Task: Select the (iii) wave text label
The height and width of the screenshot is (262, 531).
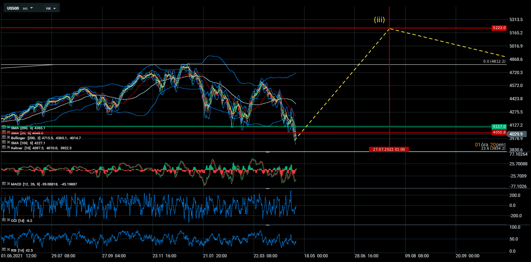Action: (x=379, y=20)
